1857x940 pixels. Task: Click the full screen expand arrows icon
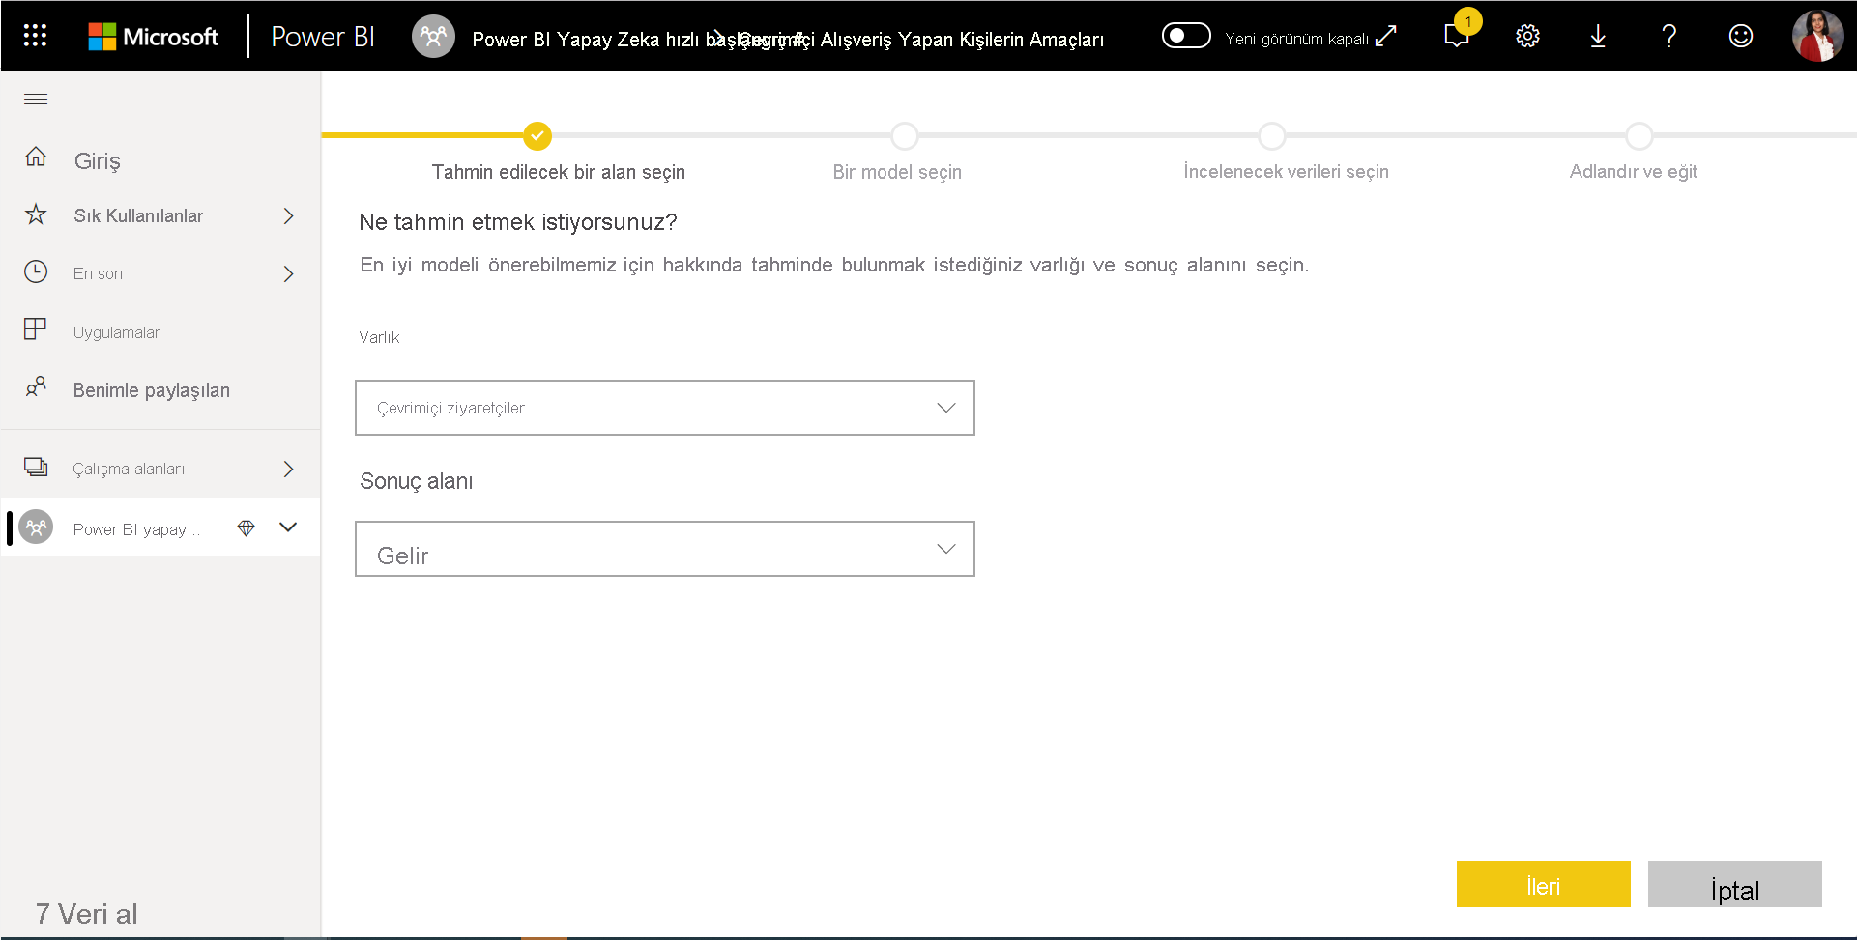coord(1385,36)
